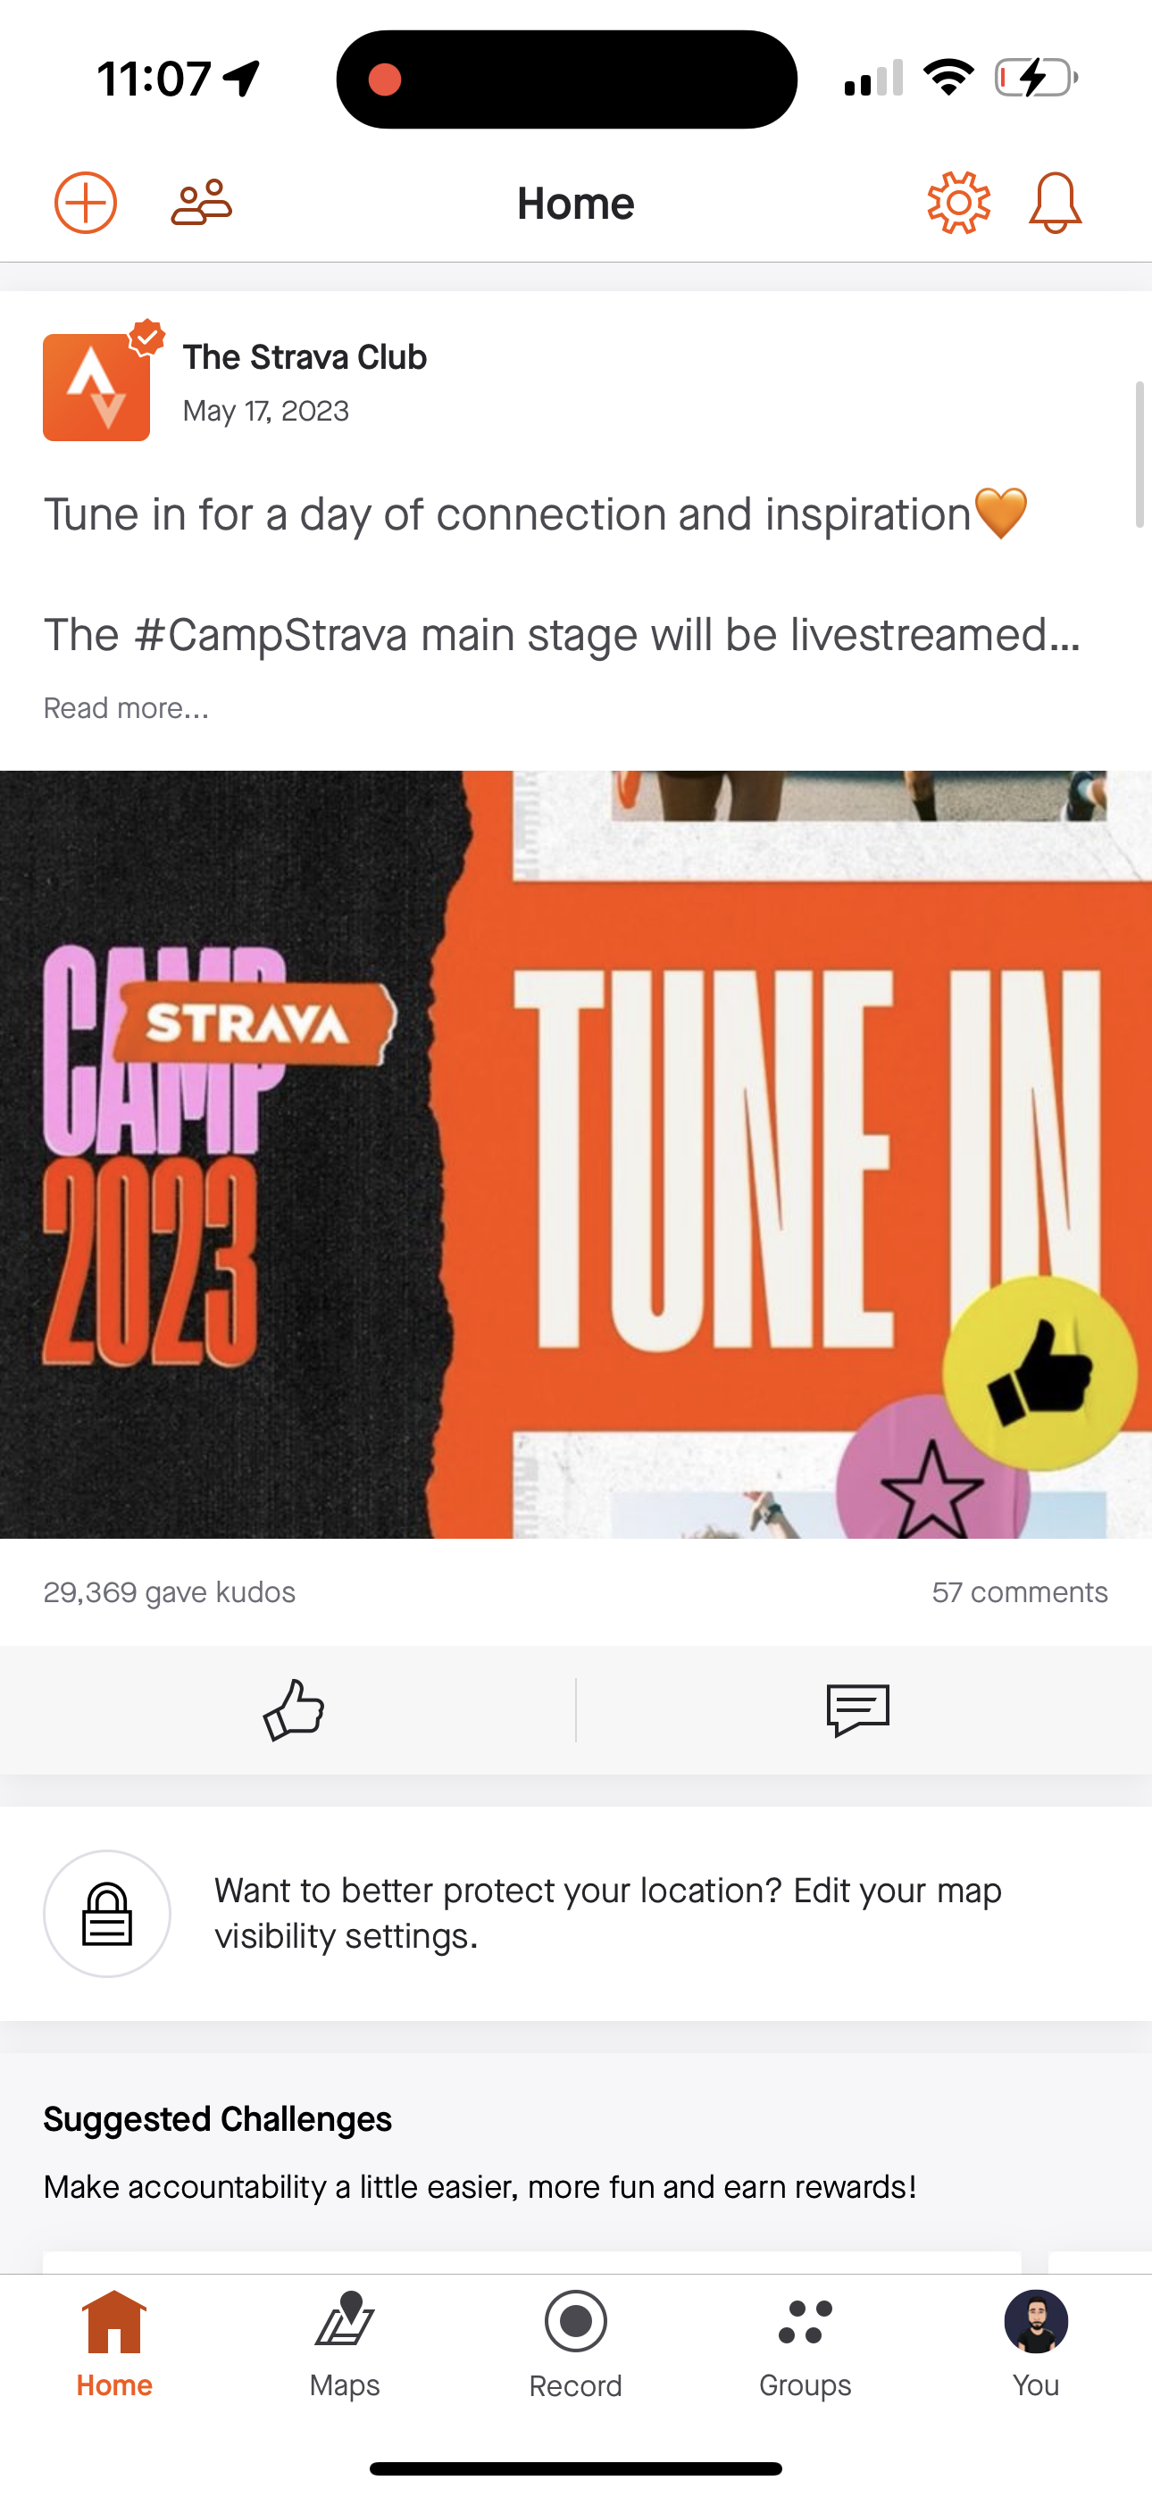Screen dimensions: 1152x2497
Task: Open the You profile tab
Action: 1036,2344
